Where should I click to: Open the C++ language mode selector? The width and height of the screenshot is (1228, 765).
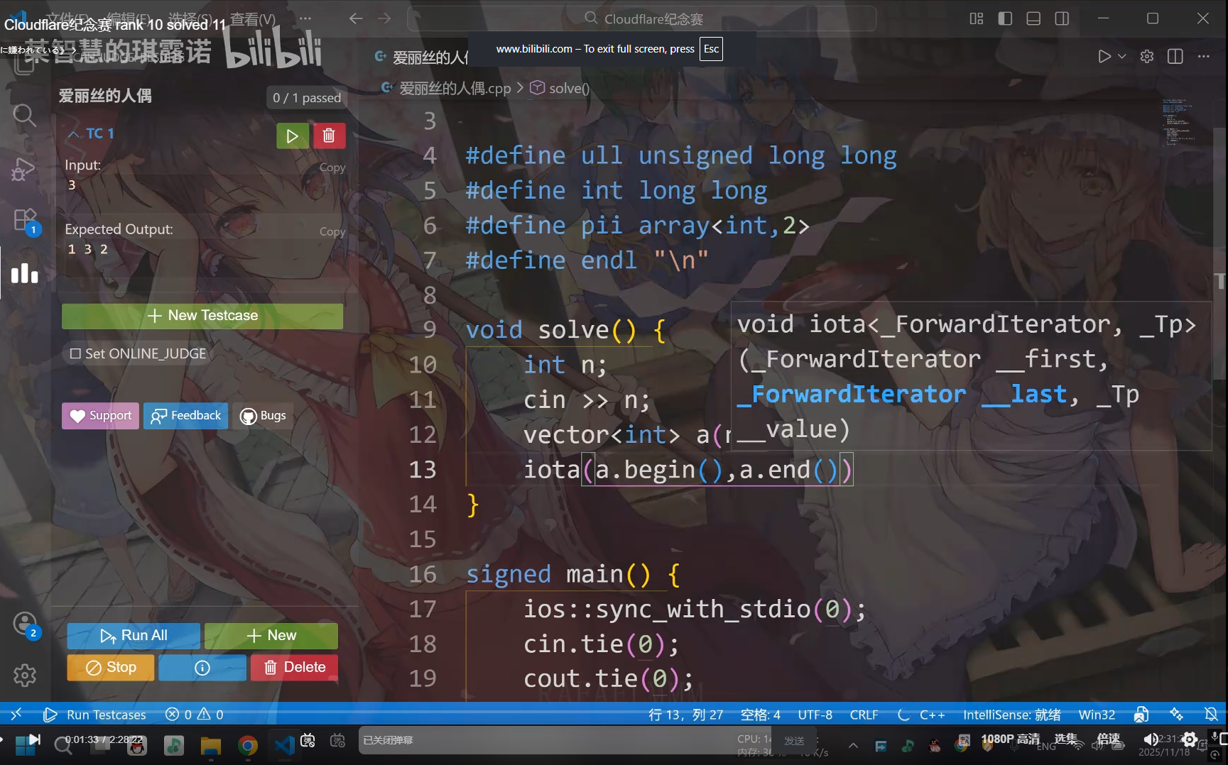coord(931,715)
